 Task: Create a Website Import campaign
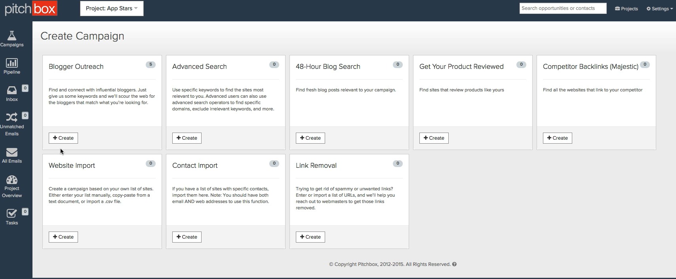click(x=63, y=237)
